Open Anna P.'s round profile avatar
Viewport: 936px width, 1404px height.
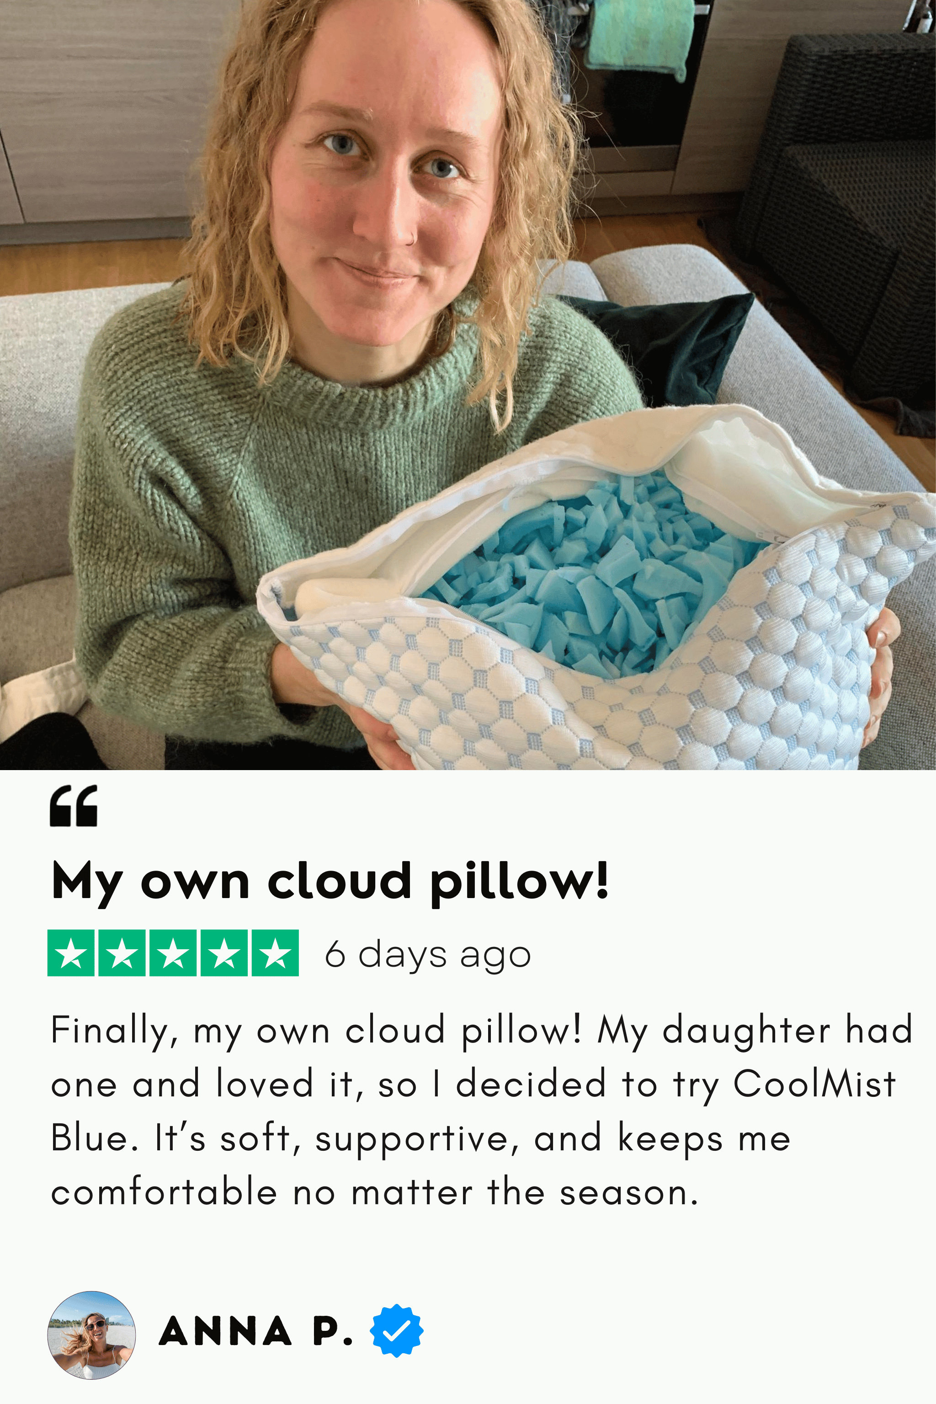(91, 1335)
